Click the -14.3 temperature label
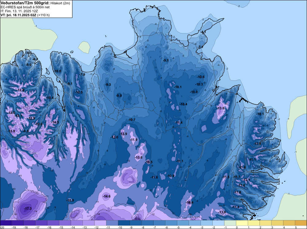The image size is (307, 229). point(55,122)
